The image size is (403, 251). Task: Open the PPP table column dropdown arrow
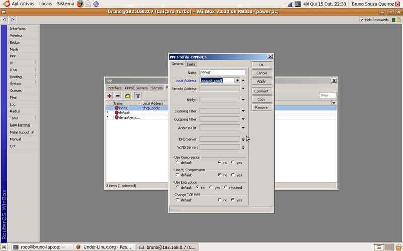click(334, 103)
